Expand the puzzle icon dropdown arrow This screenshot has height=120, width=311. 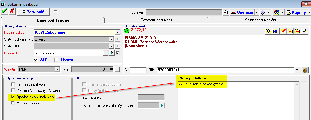pos(282,12)
